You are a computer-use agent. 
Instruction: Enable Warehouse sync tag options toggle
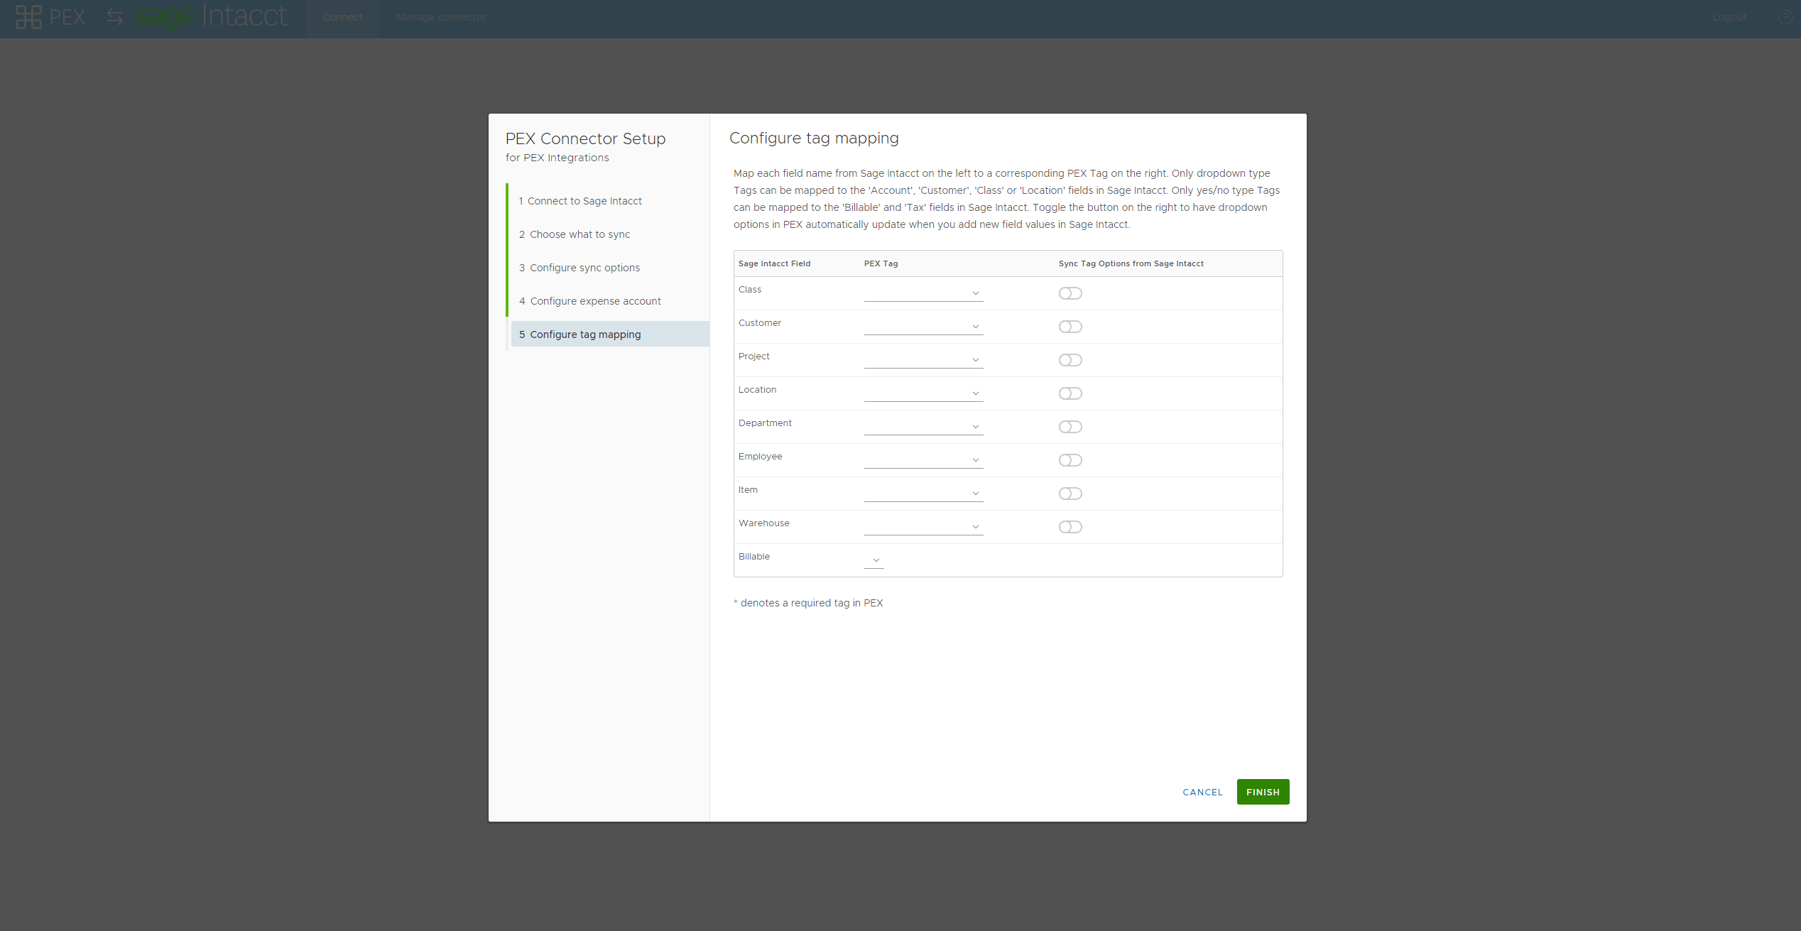(1070, 527)
